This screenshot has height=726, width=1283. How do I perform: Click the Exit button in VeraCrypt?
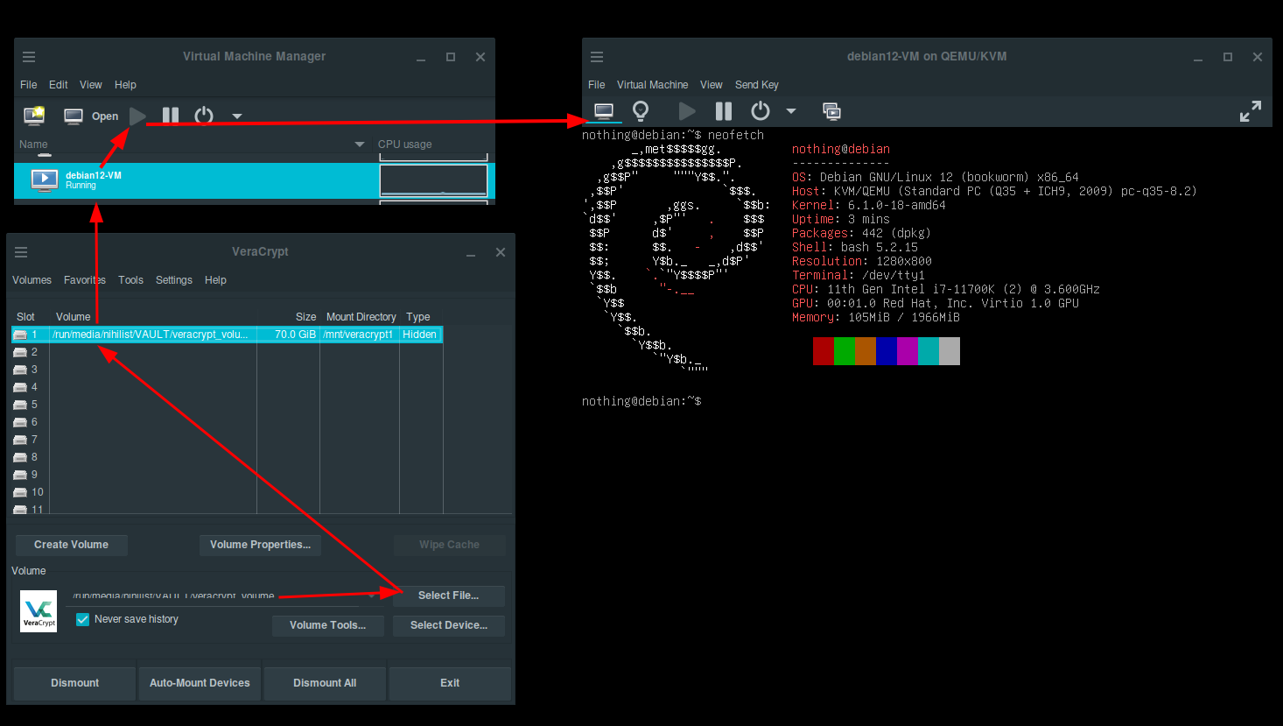click(450, 683)
